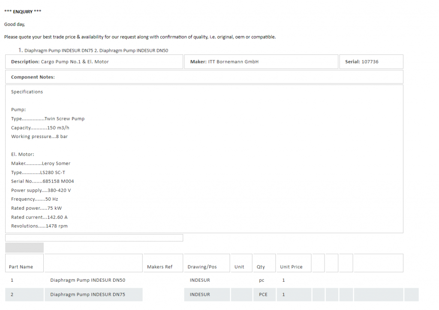Click the Description Cargo Pump No.1 cell
The height and width of the screenshot is (310, 439).
click(x=94, y=62)
